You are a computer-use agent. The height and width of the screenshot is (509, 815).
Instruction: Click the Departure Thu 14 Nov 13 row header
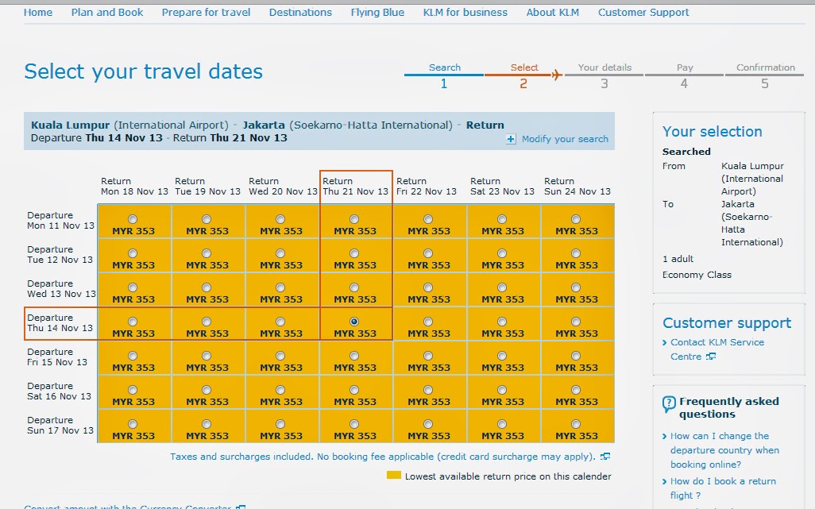60,323
